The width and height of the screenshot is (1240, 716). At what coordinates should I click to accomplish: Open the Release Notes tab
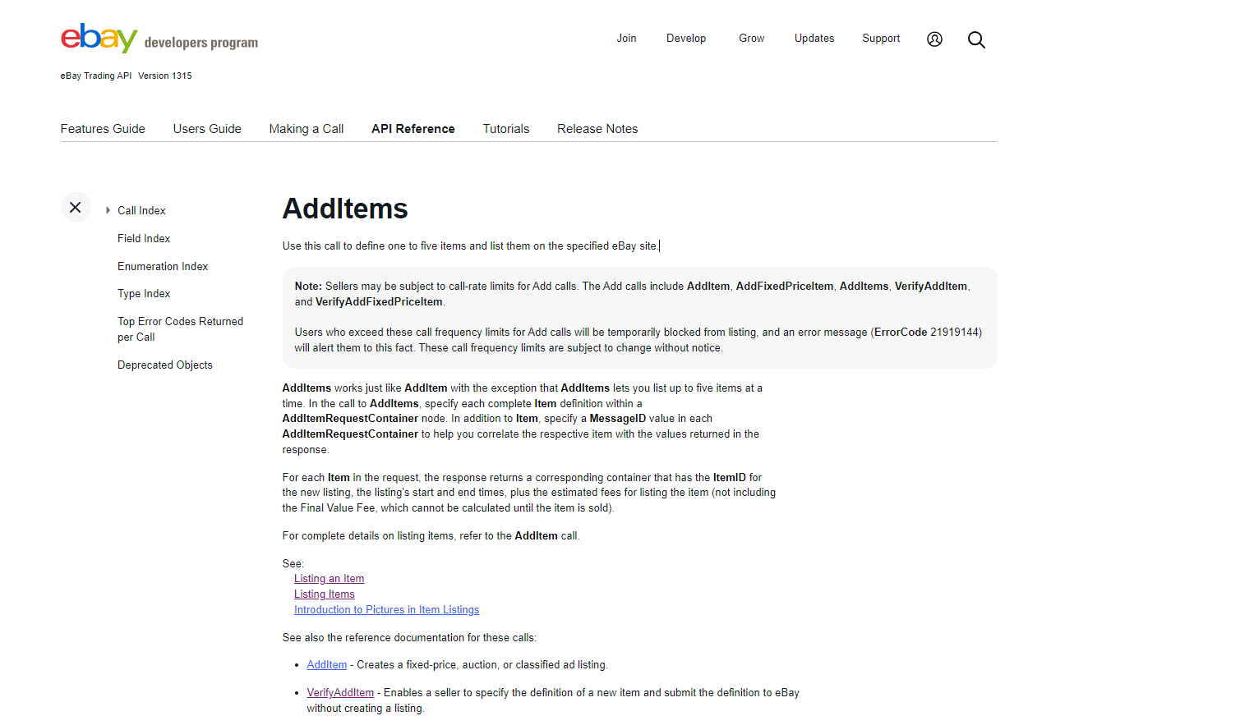[x=597, y=129]
